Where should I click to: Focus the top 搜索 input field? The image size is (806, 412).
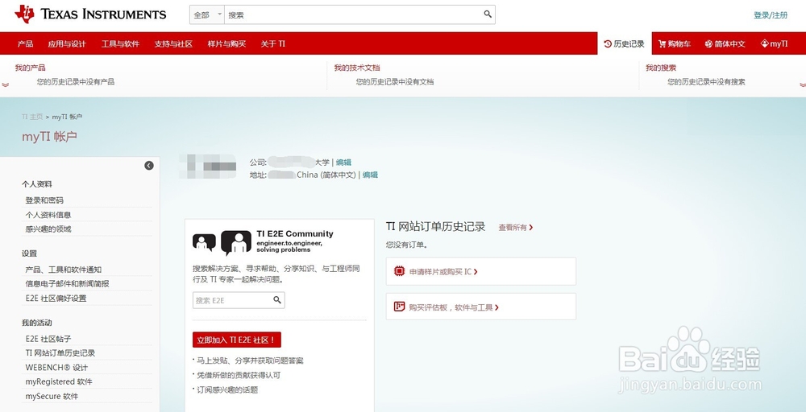354,14
